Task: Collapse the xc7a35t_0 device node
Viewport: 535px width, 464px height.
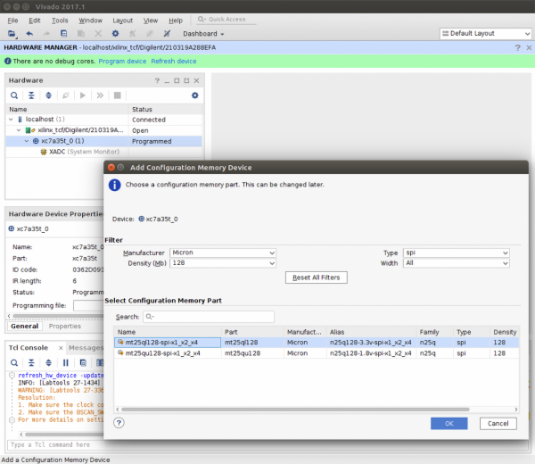Action: point(27,141)
